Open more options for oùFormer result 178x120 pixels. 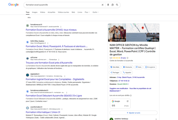(x=59, y=60)
